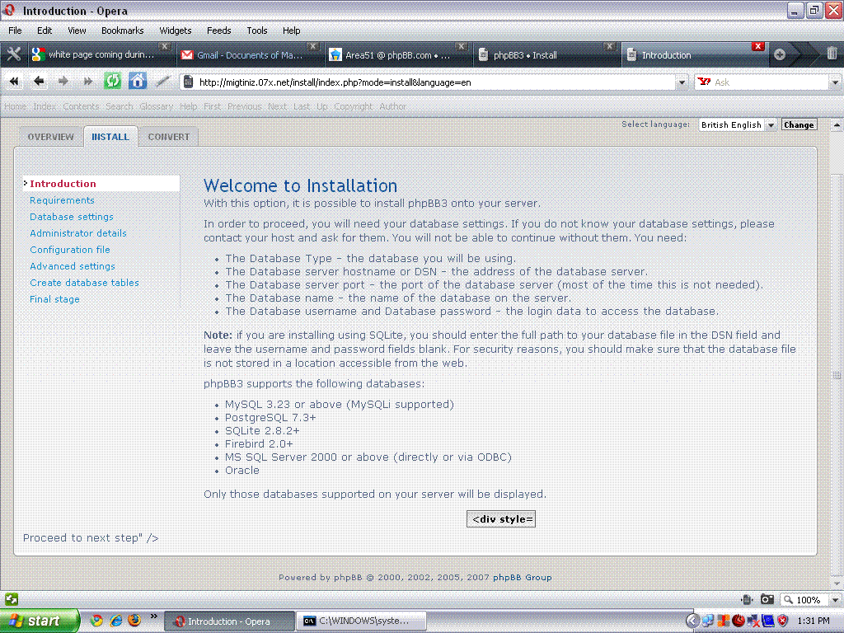The width and height of the screenshot is (844, 633).
Task: Close the Introduction tab with red X
Action: click(758, 46)
